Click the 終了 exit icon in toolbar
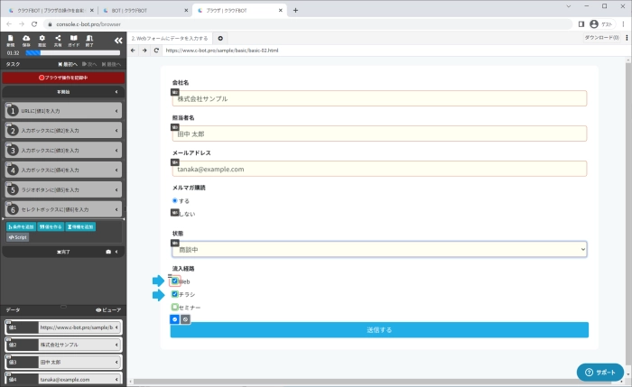632x387 pixels. [x=88, y=40]
